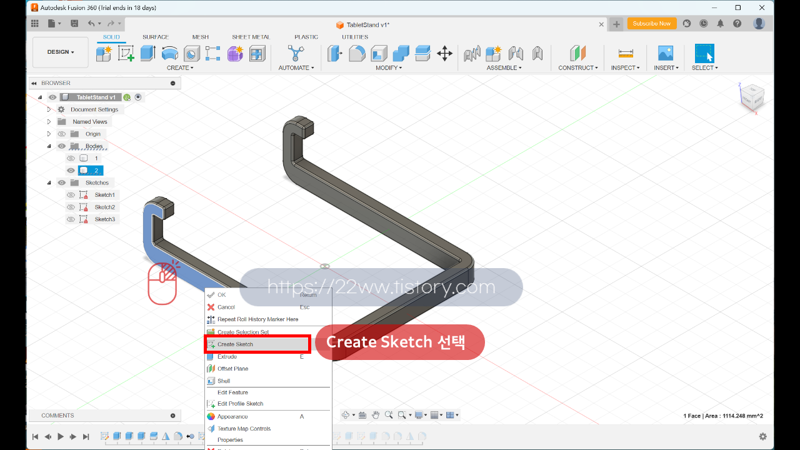Switch to the MESH tab
800x450 pixels.
[x=201, y=37]
